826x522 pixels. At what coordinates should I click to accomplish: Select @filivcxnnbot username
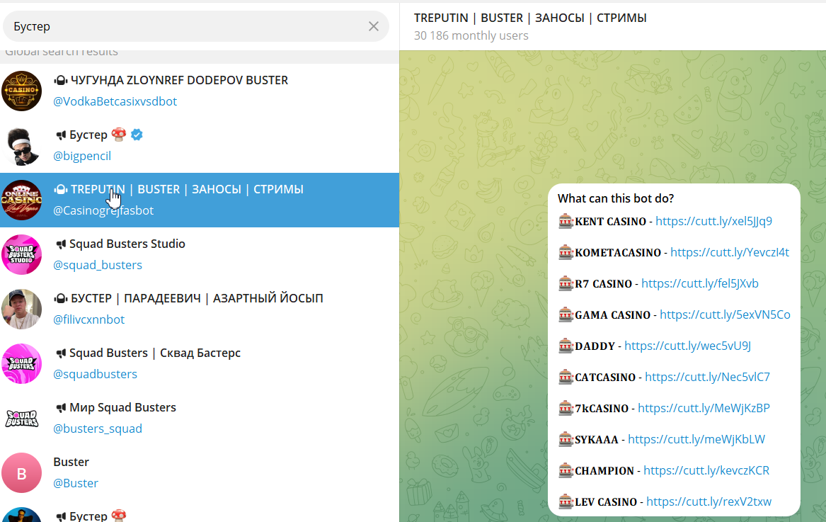88,319
